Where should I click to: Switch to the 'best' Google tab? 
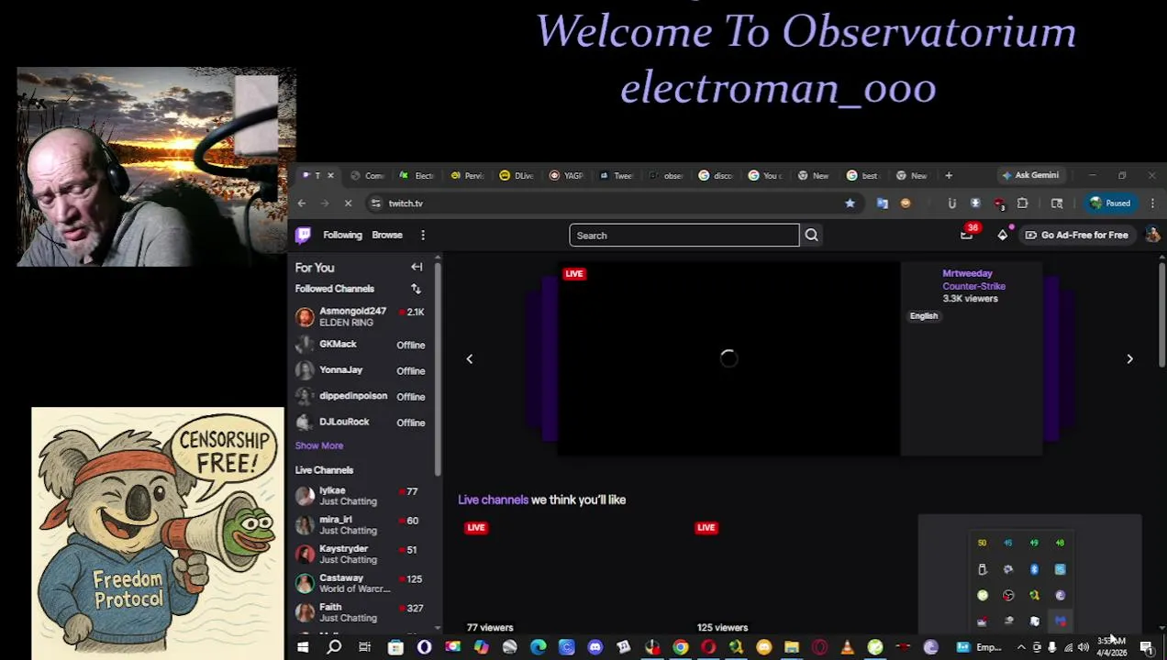click(862, 175)
